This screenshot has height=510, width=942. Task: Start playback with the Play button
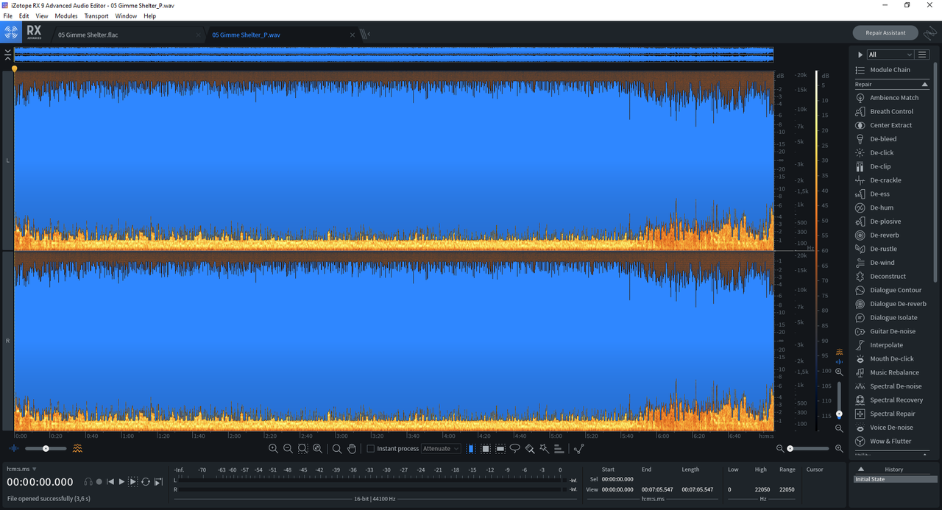click(121, 481)
